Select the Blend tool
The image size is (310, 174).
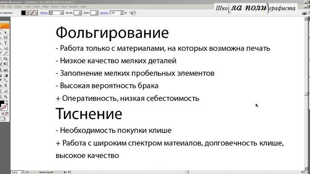point(6,80)
